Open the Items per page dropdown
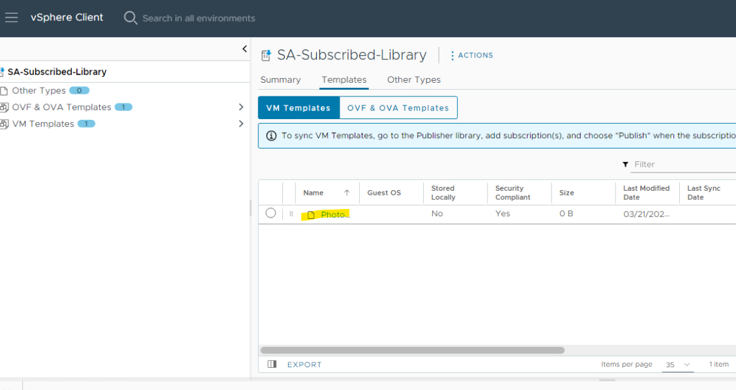736x390 pixels. 678,365
